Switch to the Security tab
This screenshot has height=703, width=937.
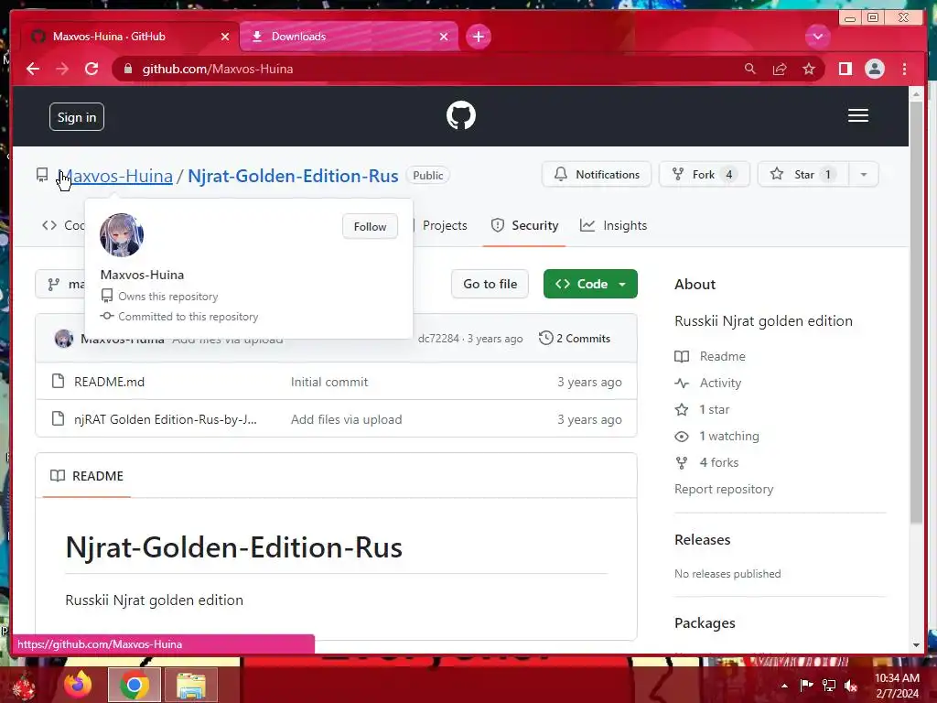point(524,225)
